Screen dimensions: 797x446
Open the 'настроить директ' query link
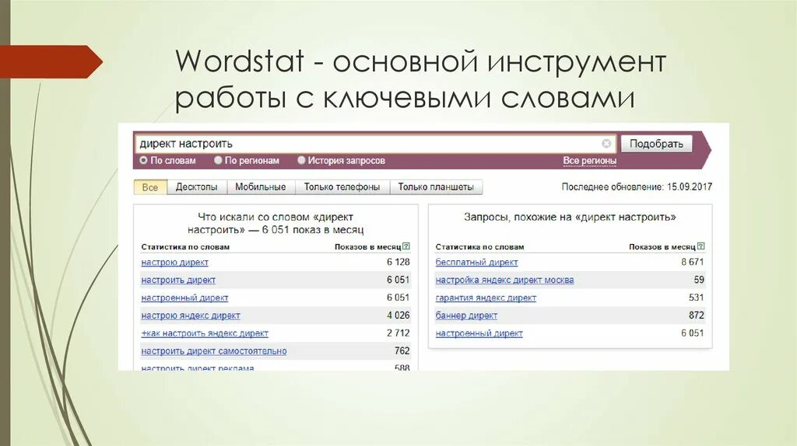[178, 280]
